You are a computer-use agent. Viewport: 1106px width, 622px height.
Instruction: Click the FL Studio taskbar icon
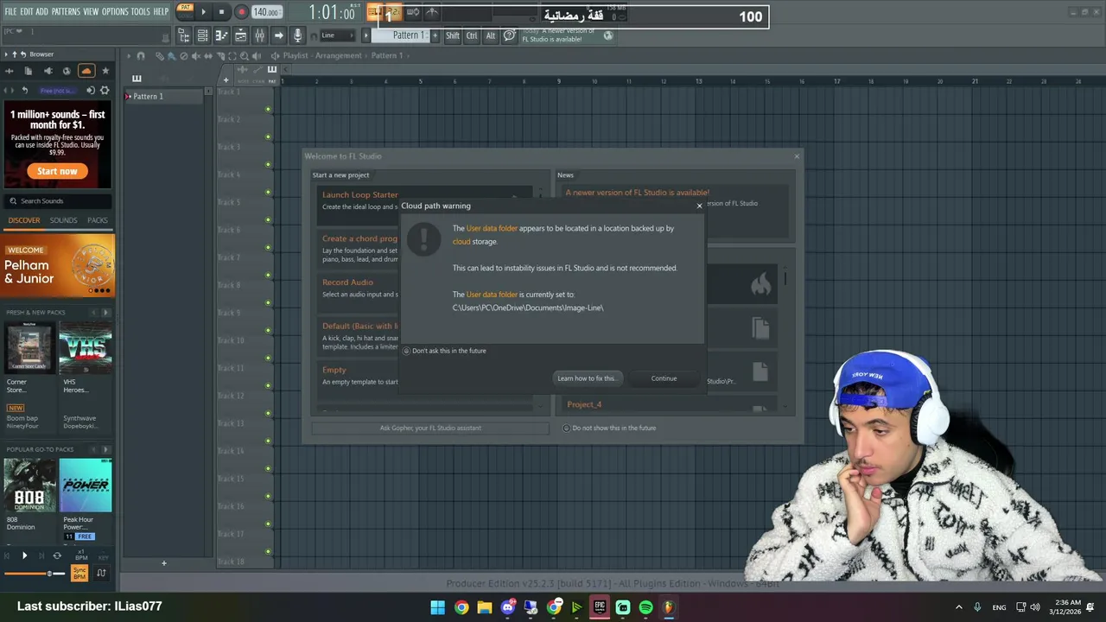pos(668,607)
